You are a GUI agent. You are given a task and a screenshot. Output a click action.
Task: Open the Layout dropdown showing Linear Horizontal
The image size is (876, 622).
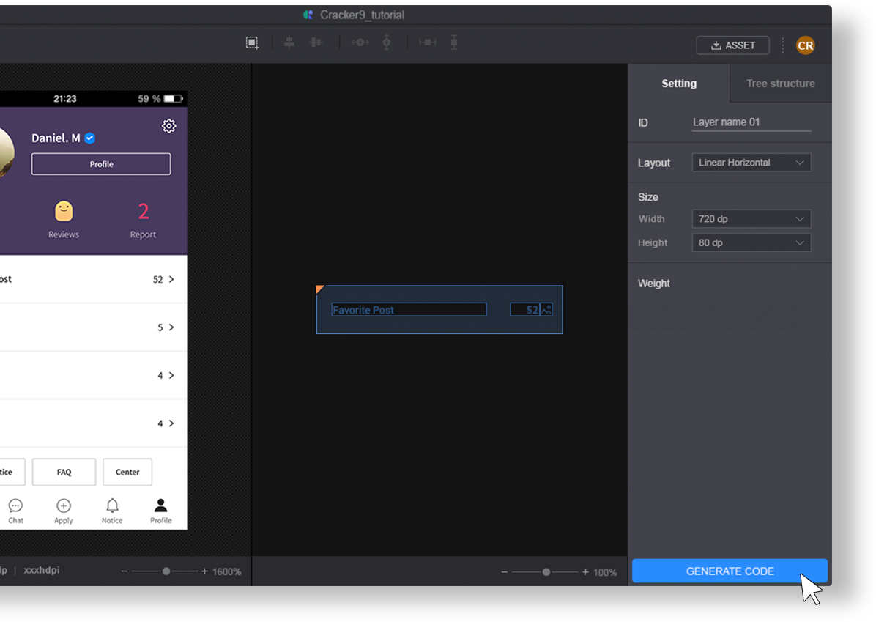tap(751, 163)
